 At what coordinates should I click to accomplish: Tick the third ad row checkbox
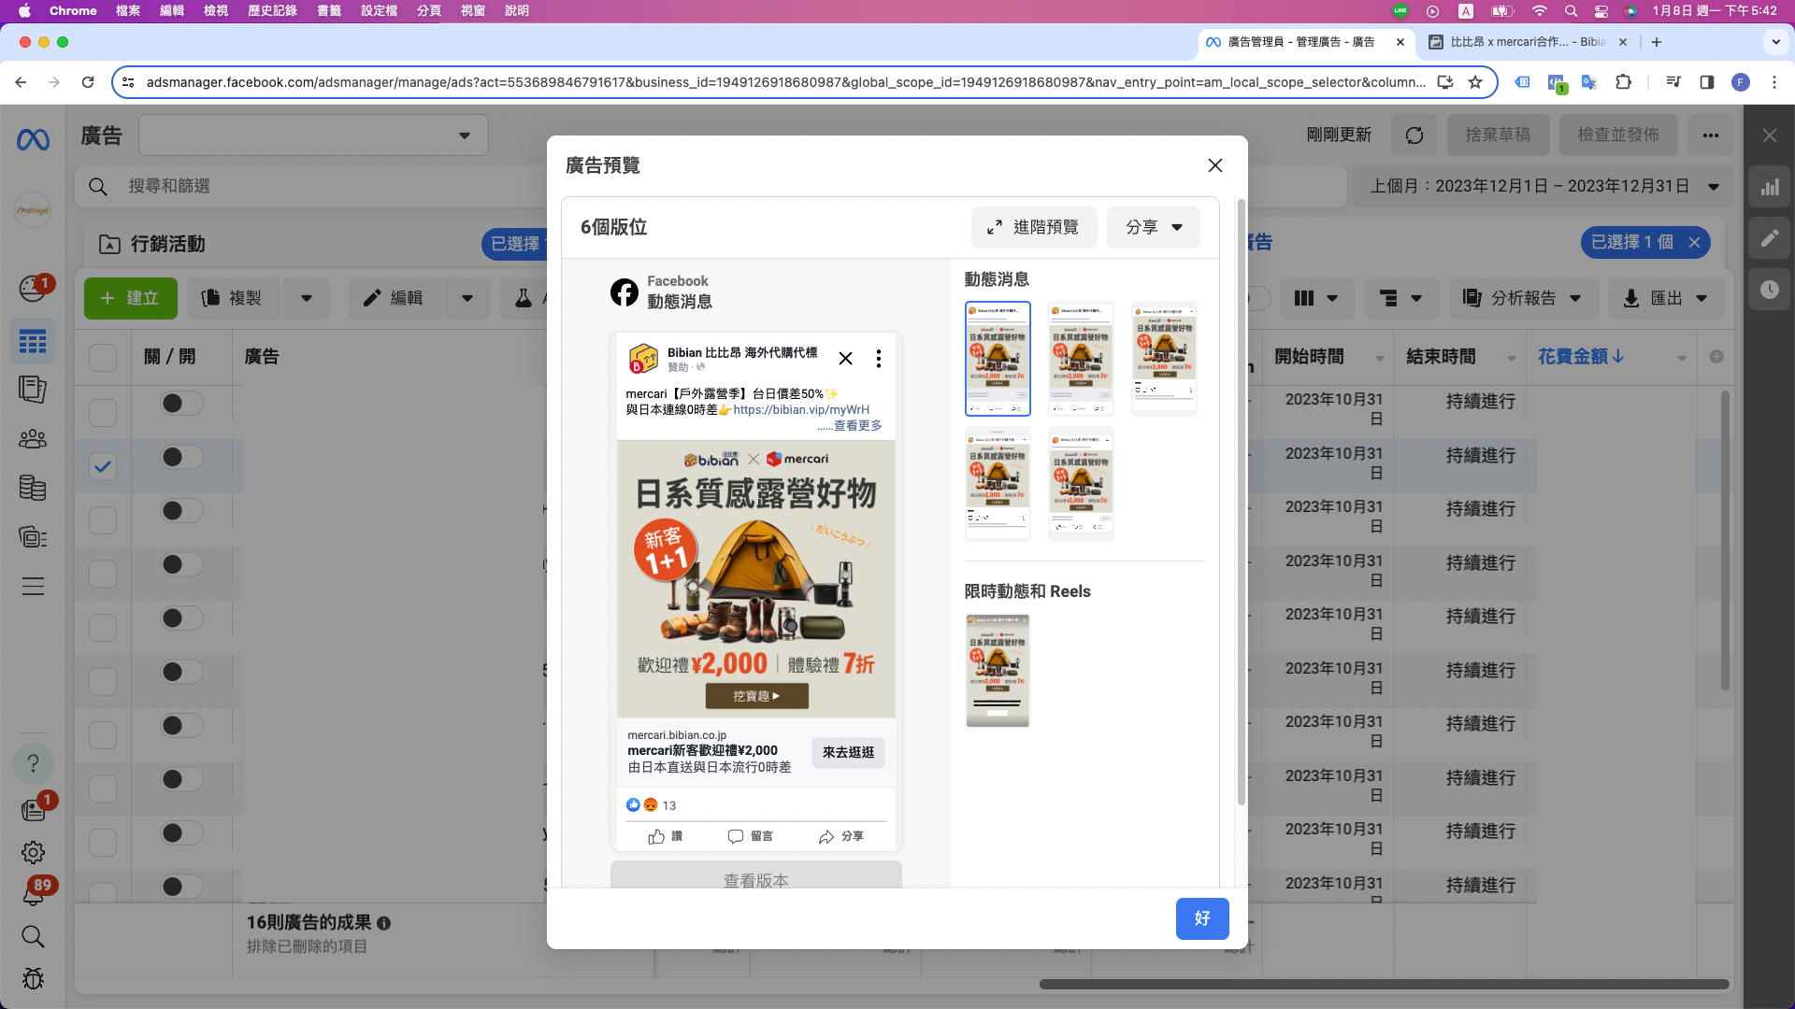(x=103, y=520)
